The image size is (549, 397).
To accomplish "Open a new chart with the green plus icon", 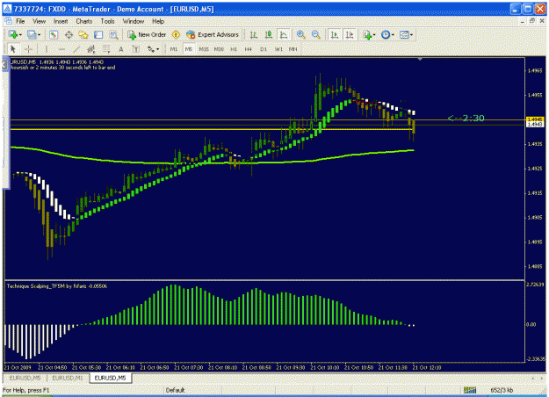I will click(x=13, y=34).
